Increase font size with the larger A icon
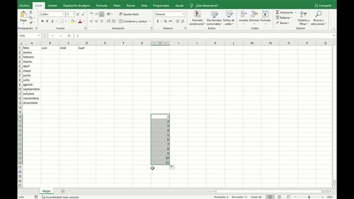The image size is (354, 199). pos(78,14)
